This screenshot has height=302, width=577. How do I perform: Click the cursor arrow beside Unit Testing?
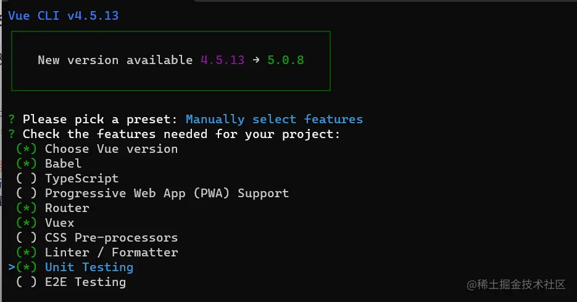tap(12, 267)
